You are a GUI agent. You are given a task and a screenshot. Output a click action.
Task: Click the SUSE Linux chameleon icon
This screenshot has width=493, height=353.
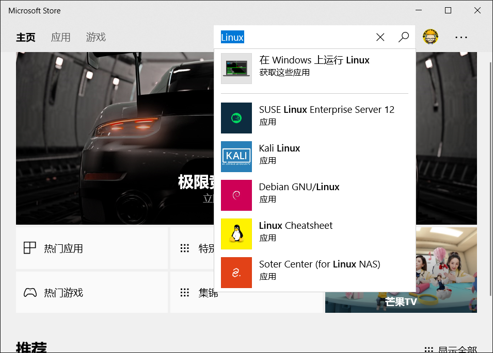tap(236, 118)
